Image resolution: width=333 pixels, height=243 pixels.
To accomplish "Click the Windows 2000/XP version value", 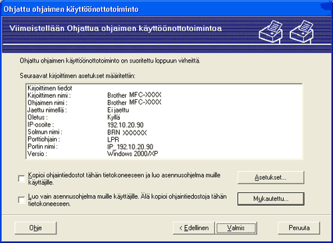I will (x=133, y=154).
